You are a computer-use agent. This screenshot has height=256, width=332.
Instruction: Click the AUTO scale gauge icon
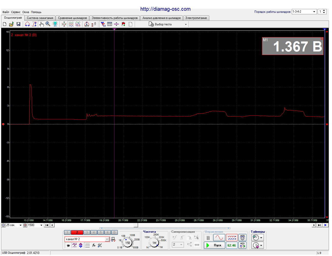tap(87, 24)
